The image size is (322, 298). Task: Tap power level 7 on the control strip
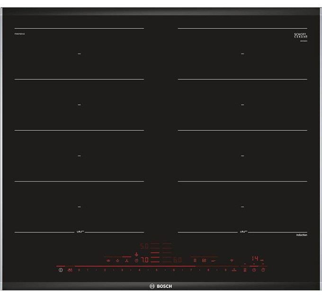191,270
